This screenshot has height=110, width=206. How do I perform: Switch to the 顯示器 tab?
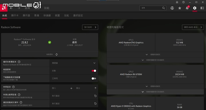(x=26, y=15)
